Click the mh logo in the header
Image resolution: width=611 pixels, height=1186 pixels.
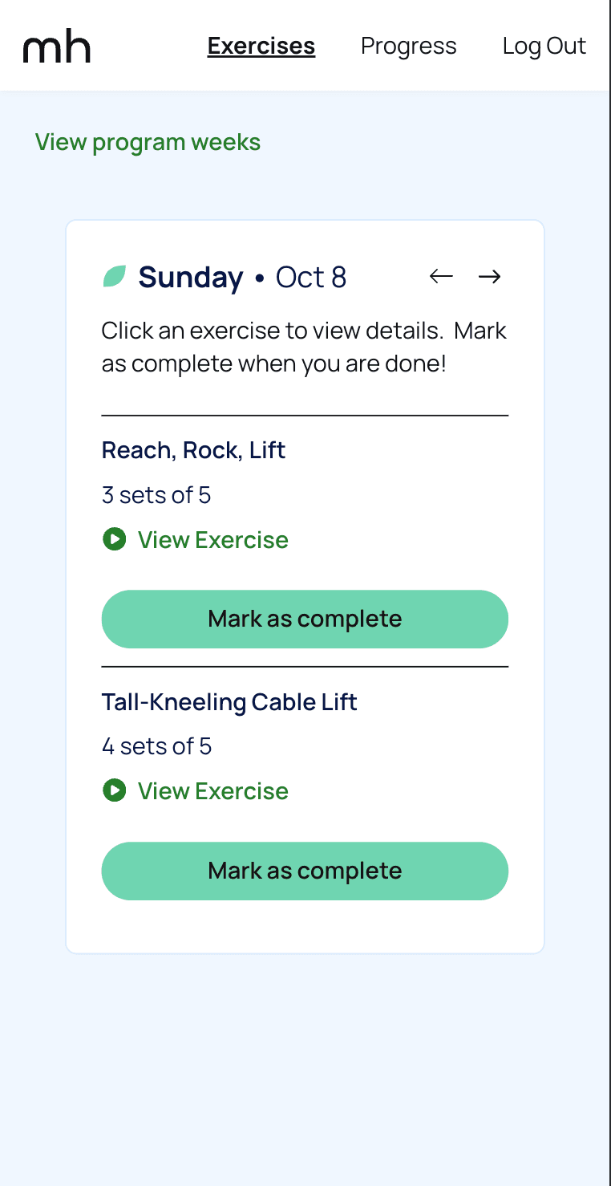[57, 47]
